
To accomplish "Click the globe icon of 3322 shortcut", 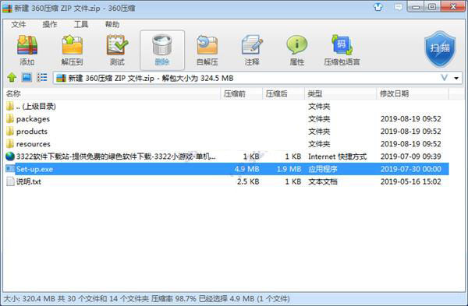I will 10,157.
